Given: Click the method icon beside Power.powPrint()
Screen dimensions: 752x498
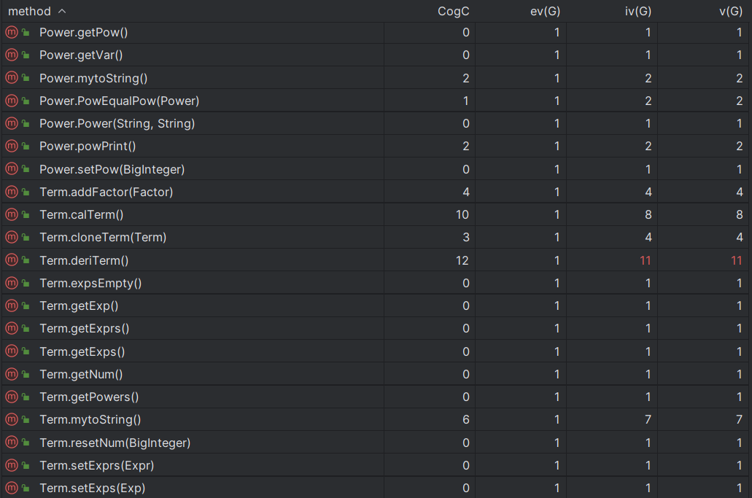Looking at the screenshot, I should tap(11, 146).
